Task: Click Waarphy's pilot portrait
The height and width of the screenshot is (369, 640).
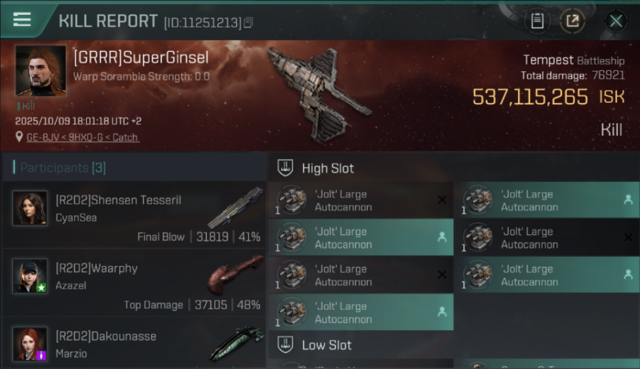Action: (30, 276)
